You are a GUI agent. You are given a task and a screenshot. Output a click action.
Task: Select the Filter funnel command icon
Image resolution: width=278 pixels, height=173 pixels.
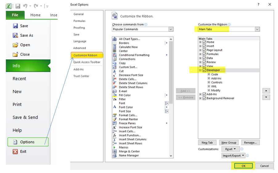115,99
